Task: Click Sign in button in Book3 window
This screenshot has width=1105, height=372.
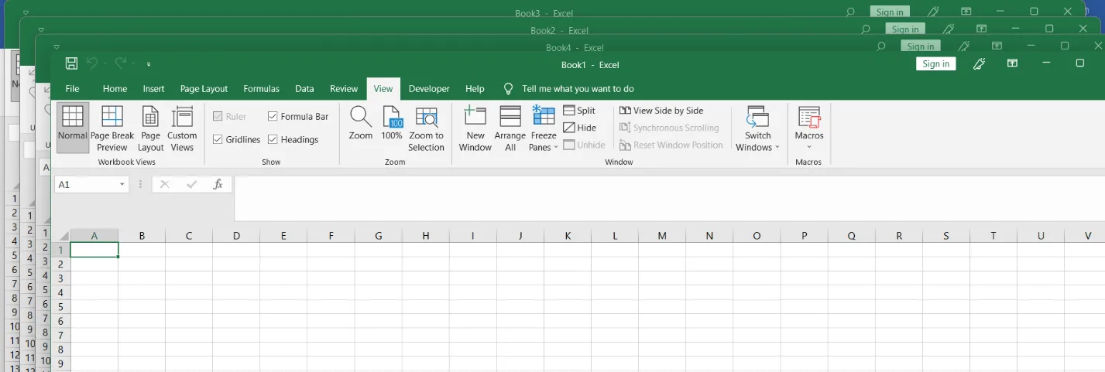Action: click(x=890, y=12)
